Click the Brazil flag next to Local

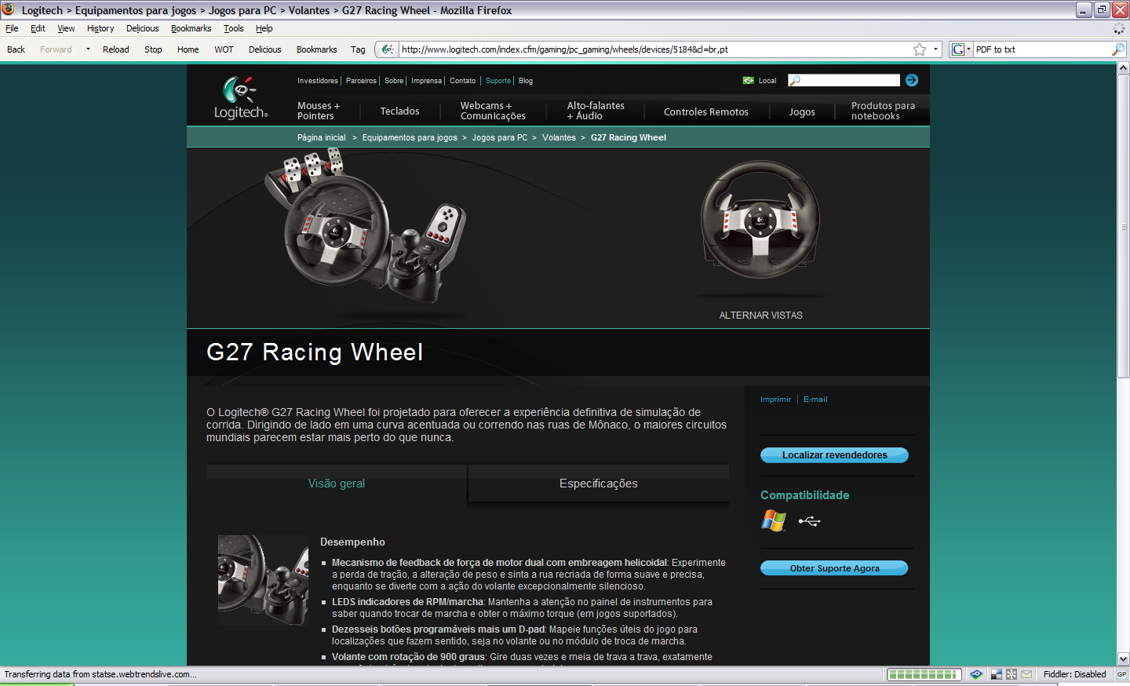coord(747,79)
